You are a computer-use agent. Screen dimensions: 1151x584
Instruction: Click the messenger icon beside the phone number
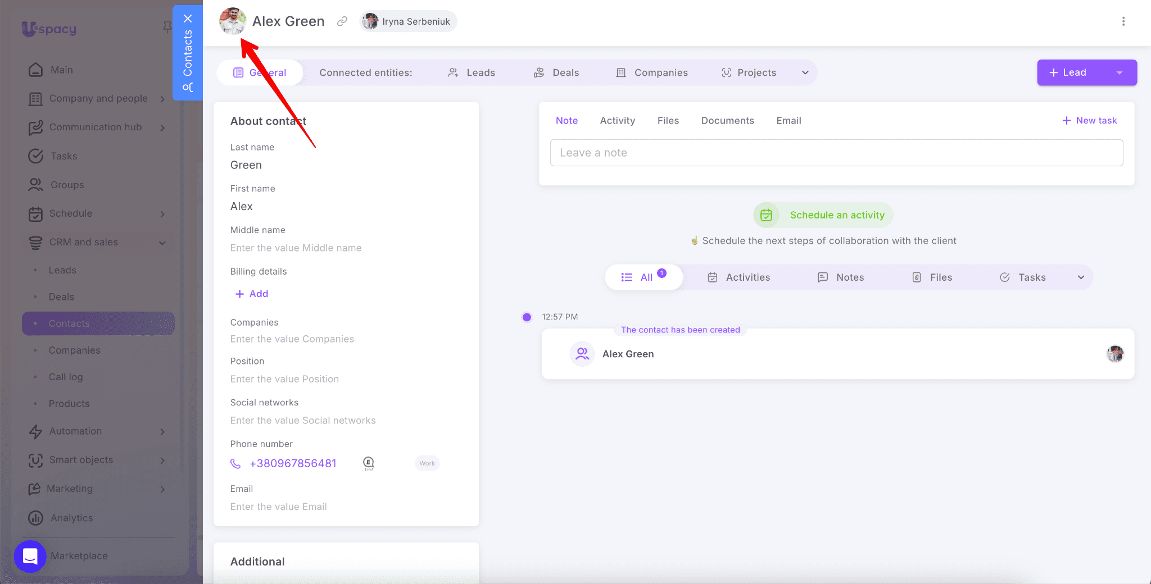369,463
